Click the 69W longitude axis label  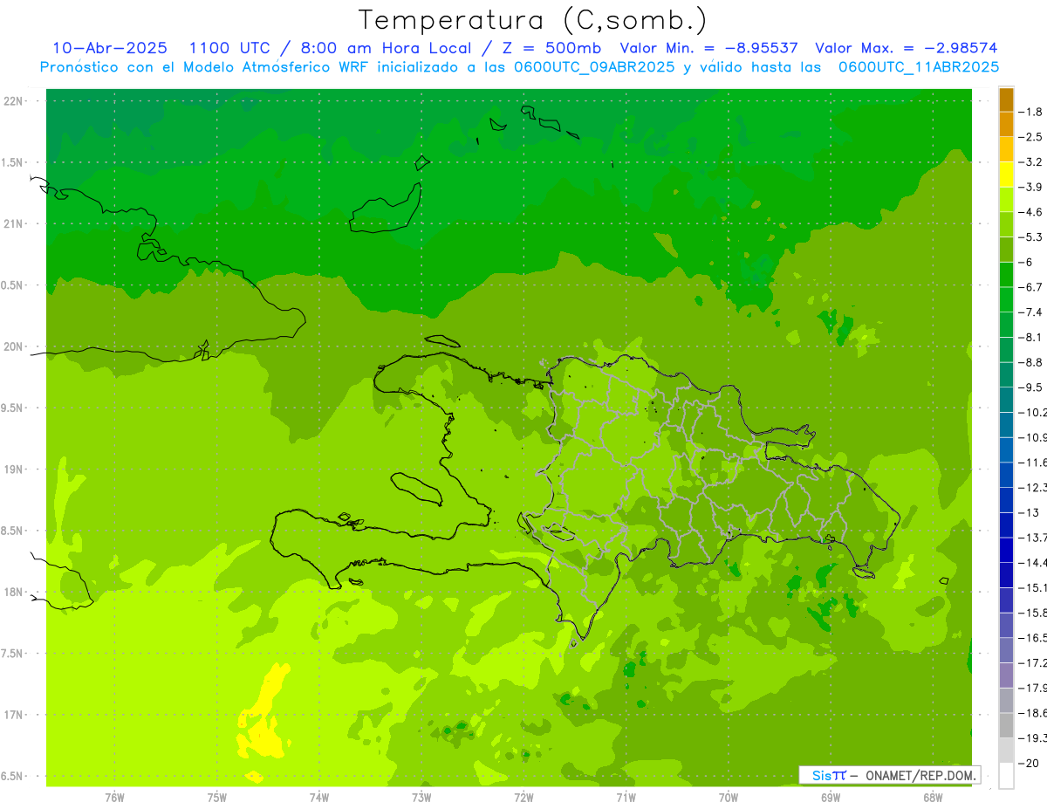pyautogui.click(x=831, y=797)
